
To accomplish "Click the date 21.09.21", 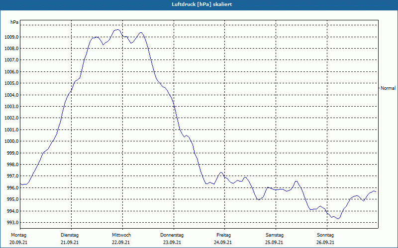I will (70, 243).
